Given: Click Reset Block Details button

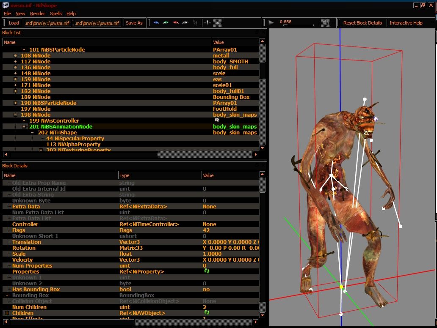Looking at the screenshot, I should 362,23.
